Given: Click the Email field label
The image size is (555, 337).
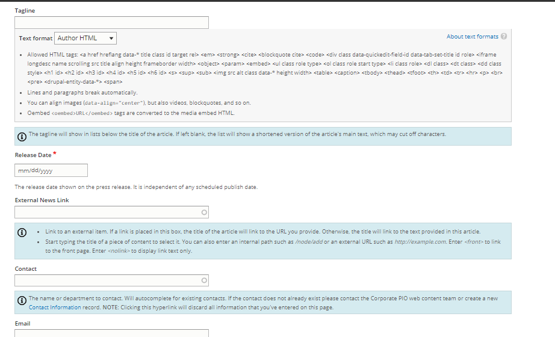Looking at the screenshot, I should (22, 324).
